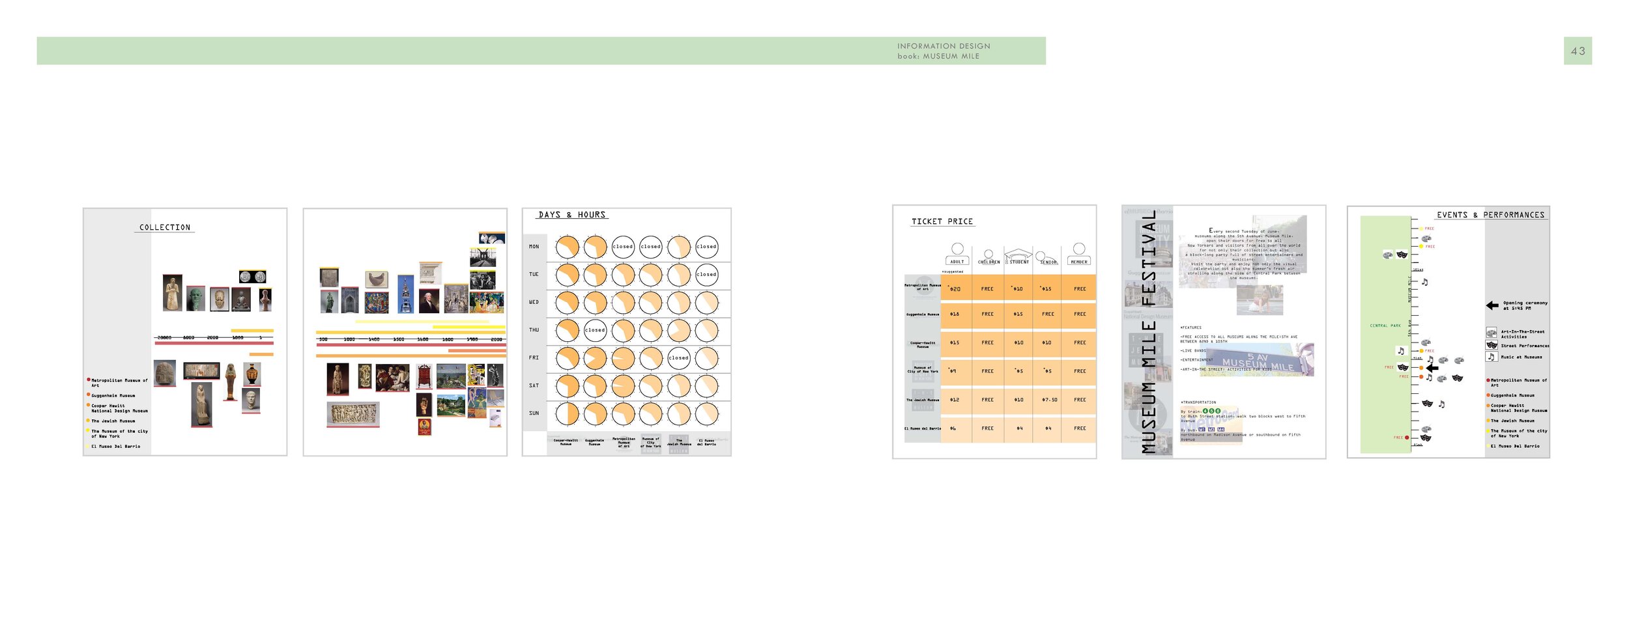
Task: Click Guggenheim Museum orange dot in Events legend
Action: coord(1488,395)
